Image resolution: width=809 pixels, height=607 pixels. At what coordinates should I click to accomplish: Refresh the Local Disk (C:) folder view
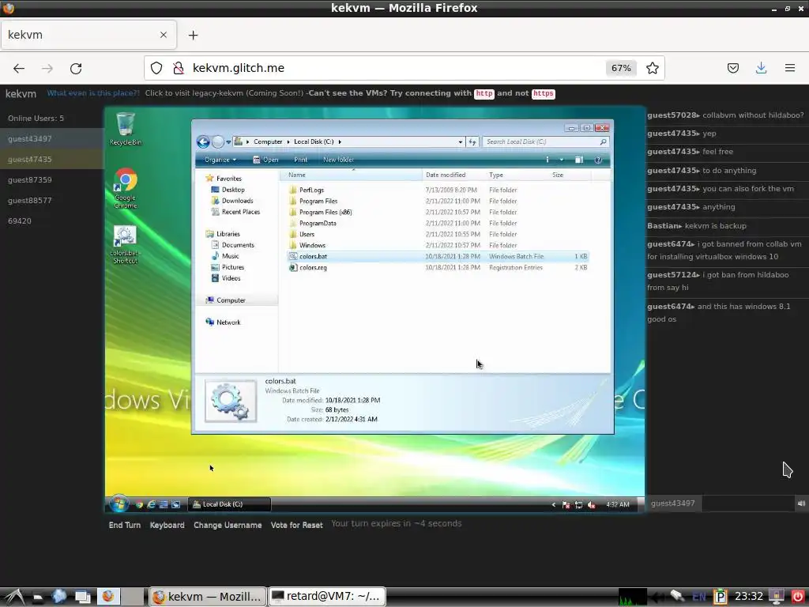click(x=472, y=142)
